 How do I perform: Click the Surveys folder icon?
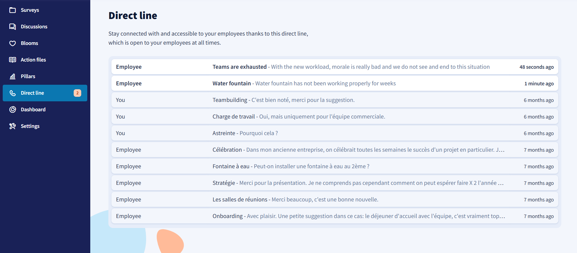click(12, 10)
